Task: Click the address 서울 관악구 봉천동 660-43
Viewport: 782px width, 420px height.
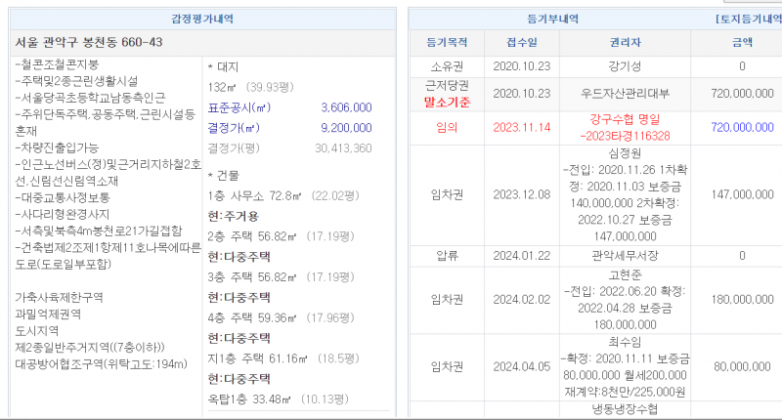Action: [89, 42]
